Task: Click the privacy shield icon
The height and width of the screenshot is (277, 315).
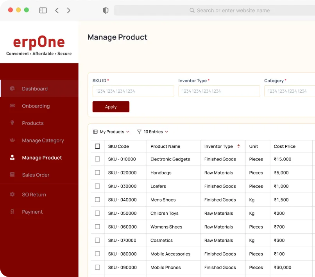Action: pos(106,11)
